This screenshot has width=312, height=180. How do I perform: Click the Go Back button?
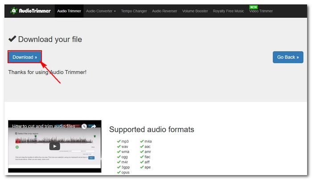pyautogui.click(x=287, y=57)
